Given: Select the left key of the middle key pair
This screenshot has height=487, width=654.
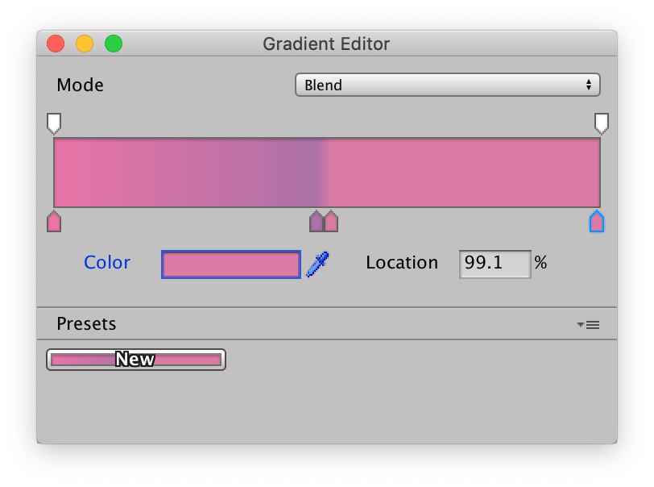Looking at the screenshot, I should (x=314, y=221).
